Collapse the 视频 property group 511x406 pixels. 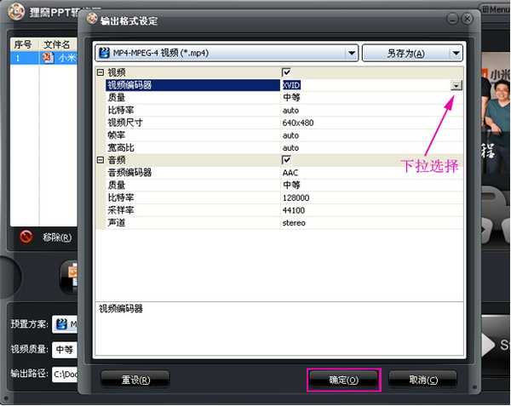click(x=100, y=73)
